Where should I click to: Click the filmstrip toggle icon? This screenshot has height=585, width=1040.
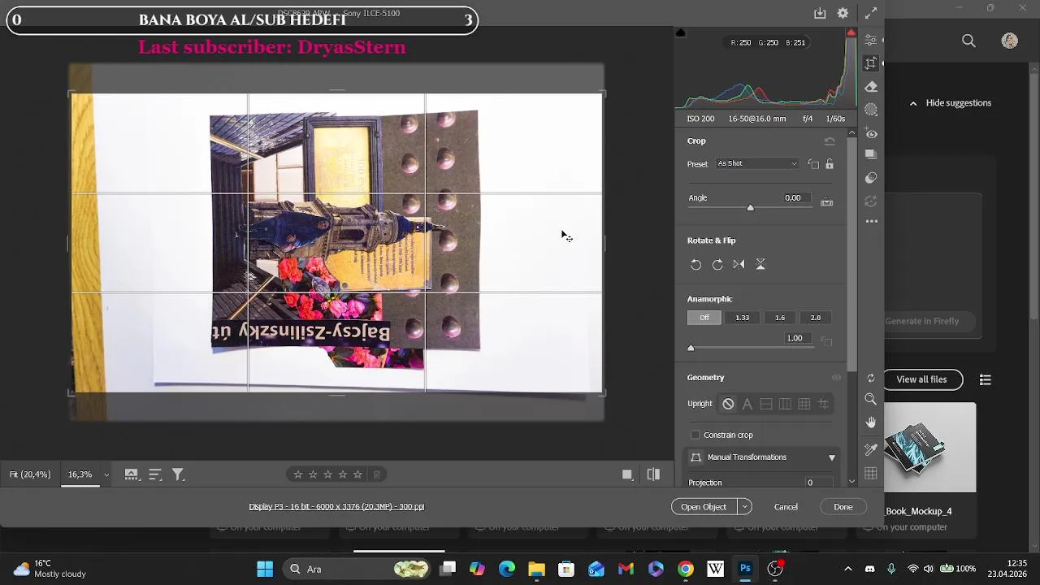(131, 474)
